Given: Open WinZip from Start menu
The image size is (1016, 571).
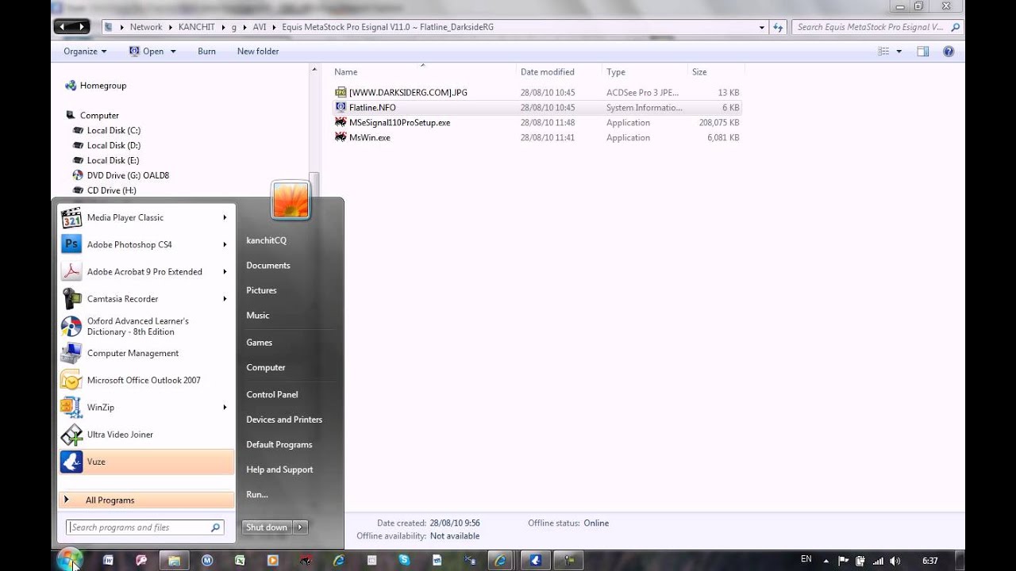Looking at the screenshot, I should [x=145, y=407].
